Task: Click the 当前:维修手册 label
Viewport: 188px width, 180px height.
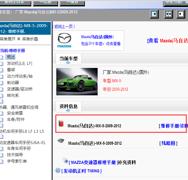Action: [x=12, y=51]
